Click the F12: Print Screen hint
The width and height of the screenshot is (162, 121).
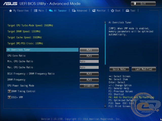point(119,106)
